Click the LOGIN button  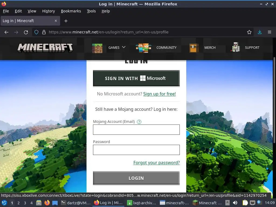(x=136, y=178)
